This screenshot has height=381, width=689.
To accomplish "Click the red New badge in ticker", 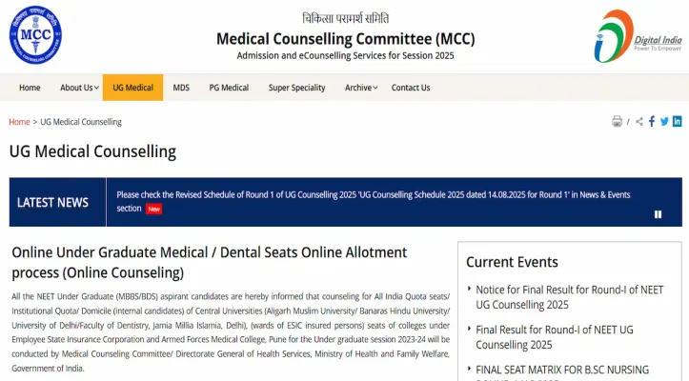I will click(153, 209).
